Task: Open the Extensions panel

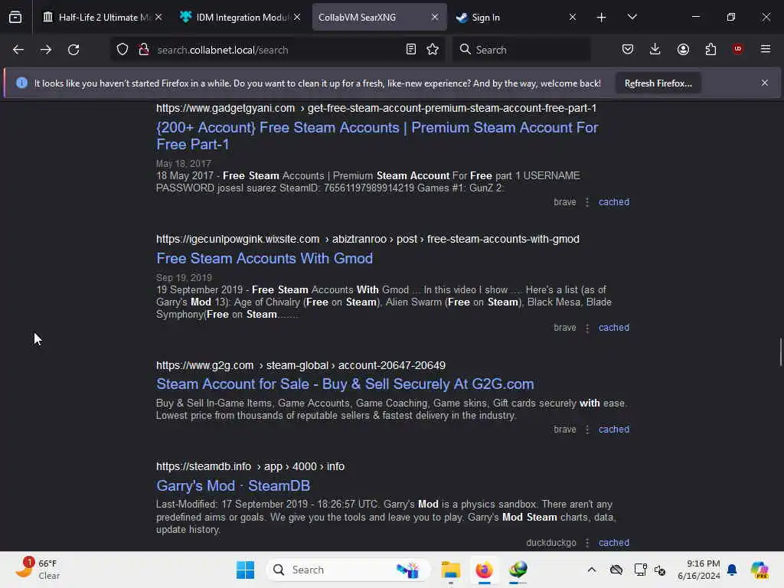Action: (x=710, y=49)
